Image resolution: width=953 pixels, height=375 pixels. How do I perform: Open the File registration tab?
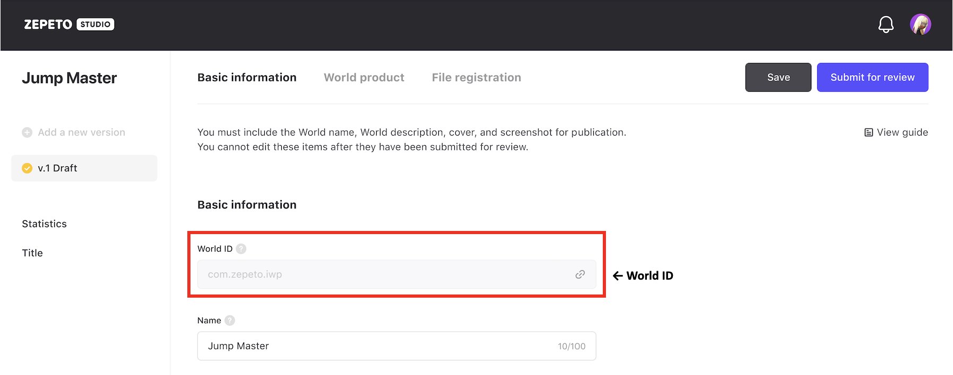pyautogui.click(x=476, y=77)
